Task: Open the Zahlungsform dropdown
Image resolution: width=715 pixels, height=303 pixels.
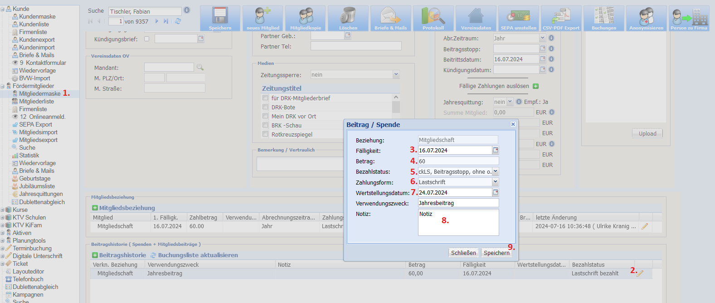Action: point(496,182)
